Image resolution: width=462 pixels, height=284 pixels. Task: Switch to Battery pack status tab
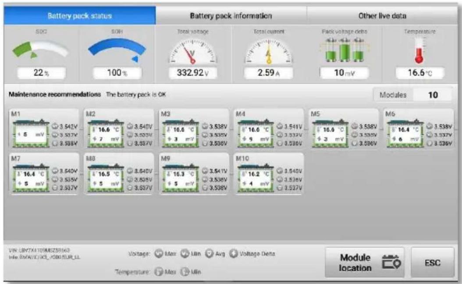coord(79,16)
